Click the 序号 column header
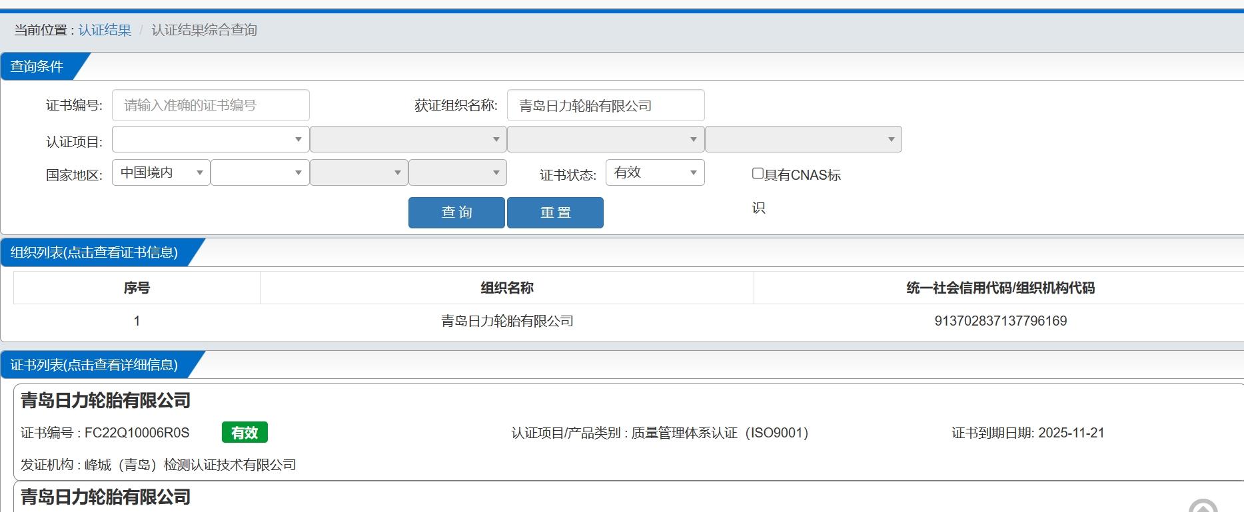The height and width of the screenshot is (512, 1244). coord(137,288)
